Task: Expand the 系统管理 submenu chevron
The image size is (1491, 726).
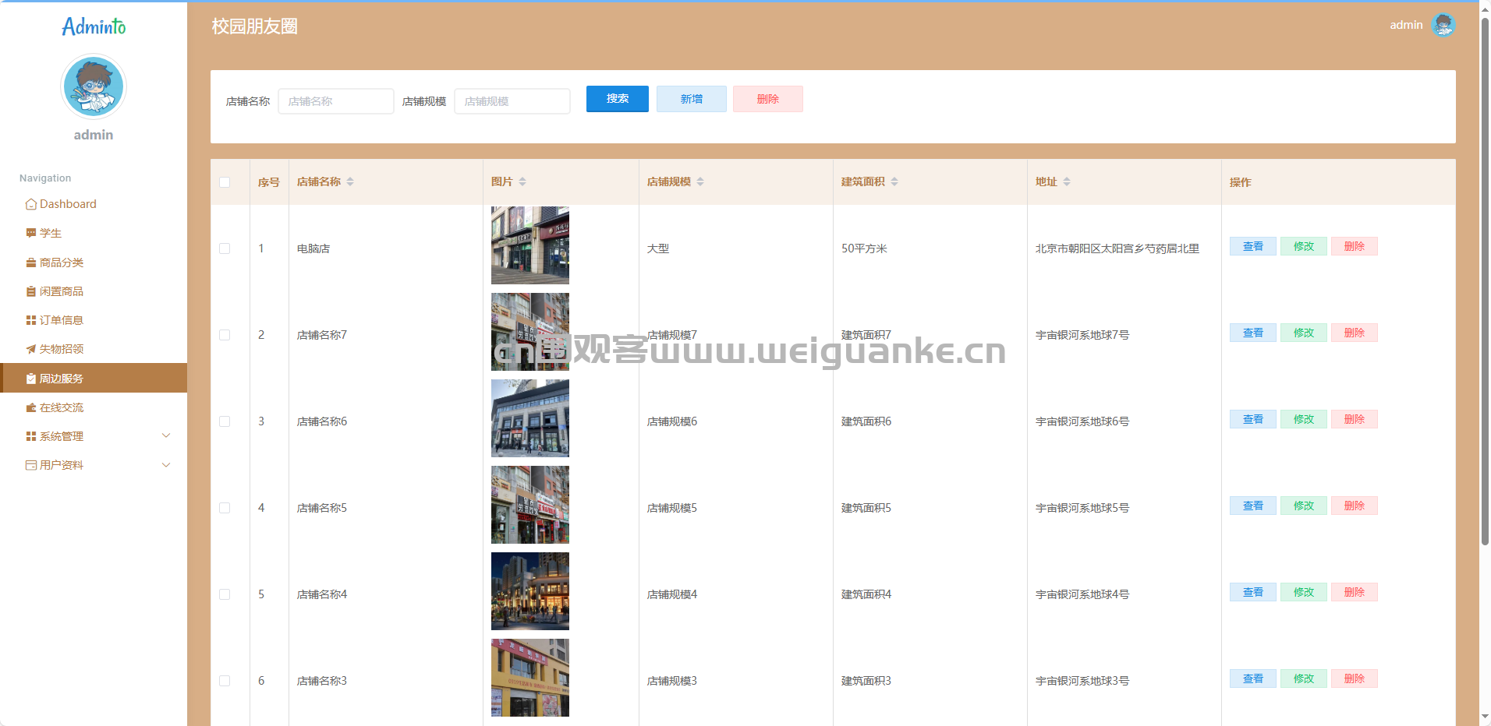Action: (166, 435)
